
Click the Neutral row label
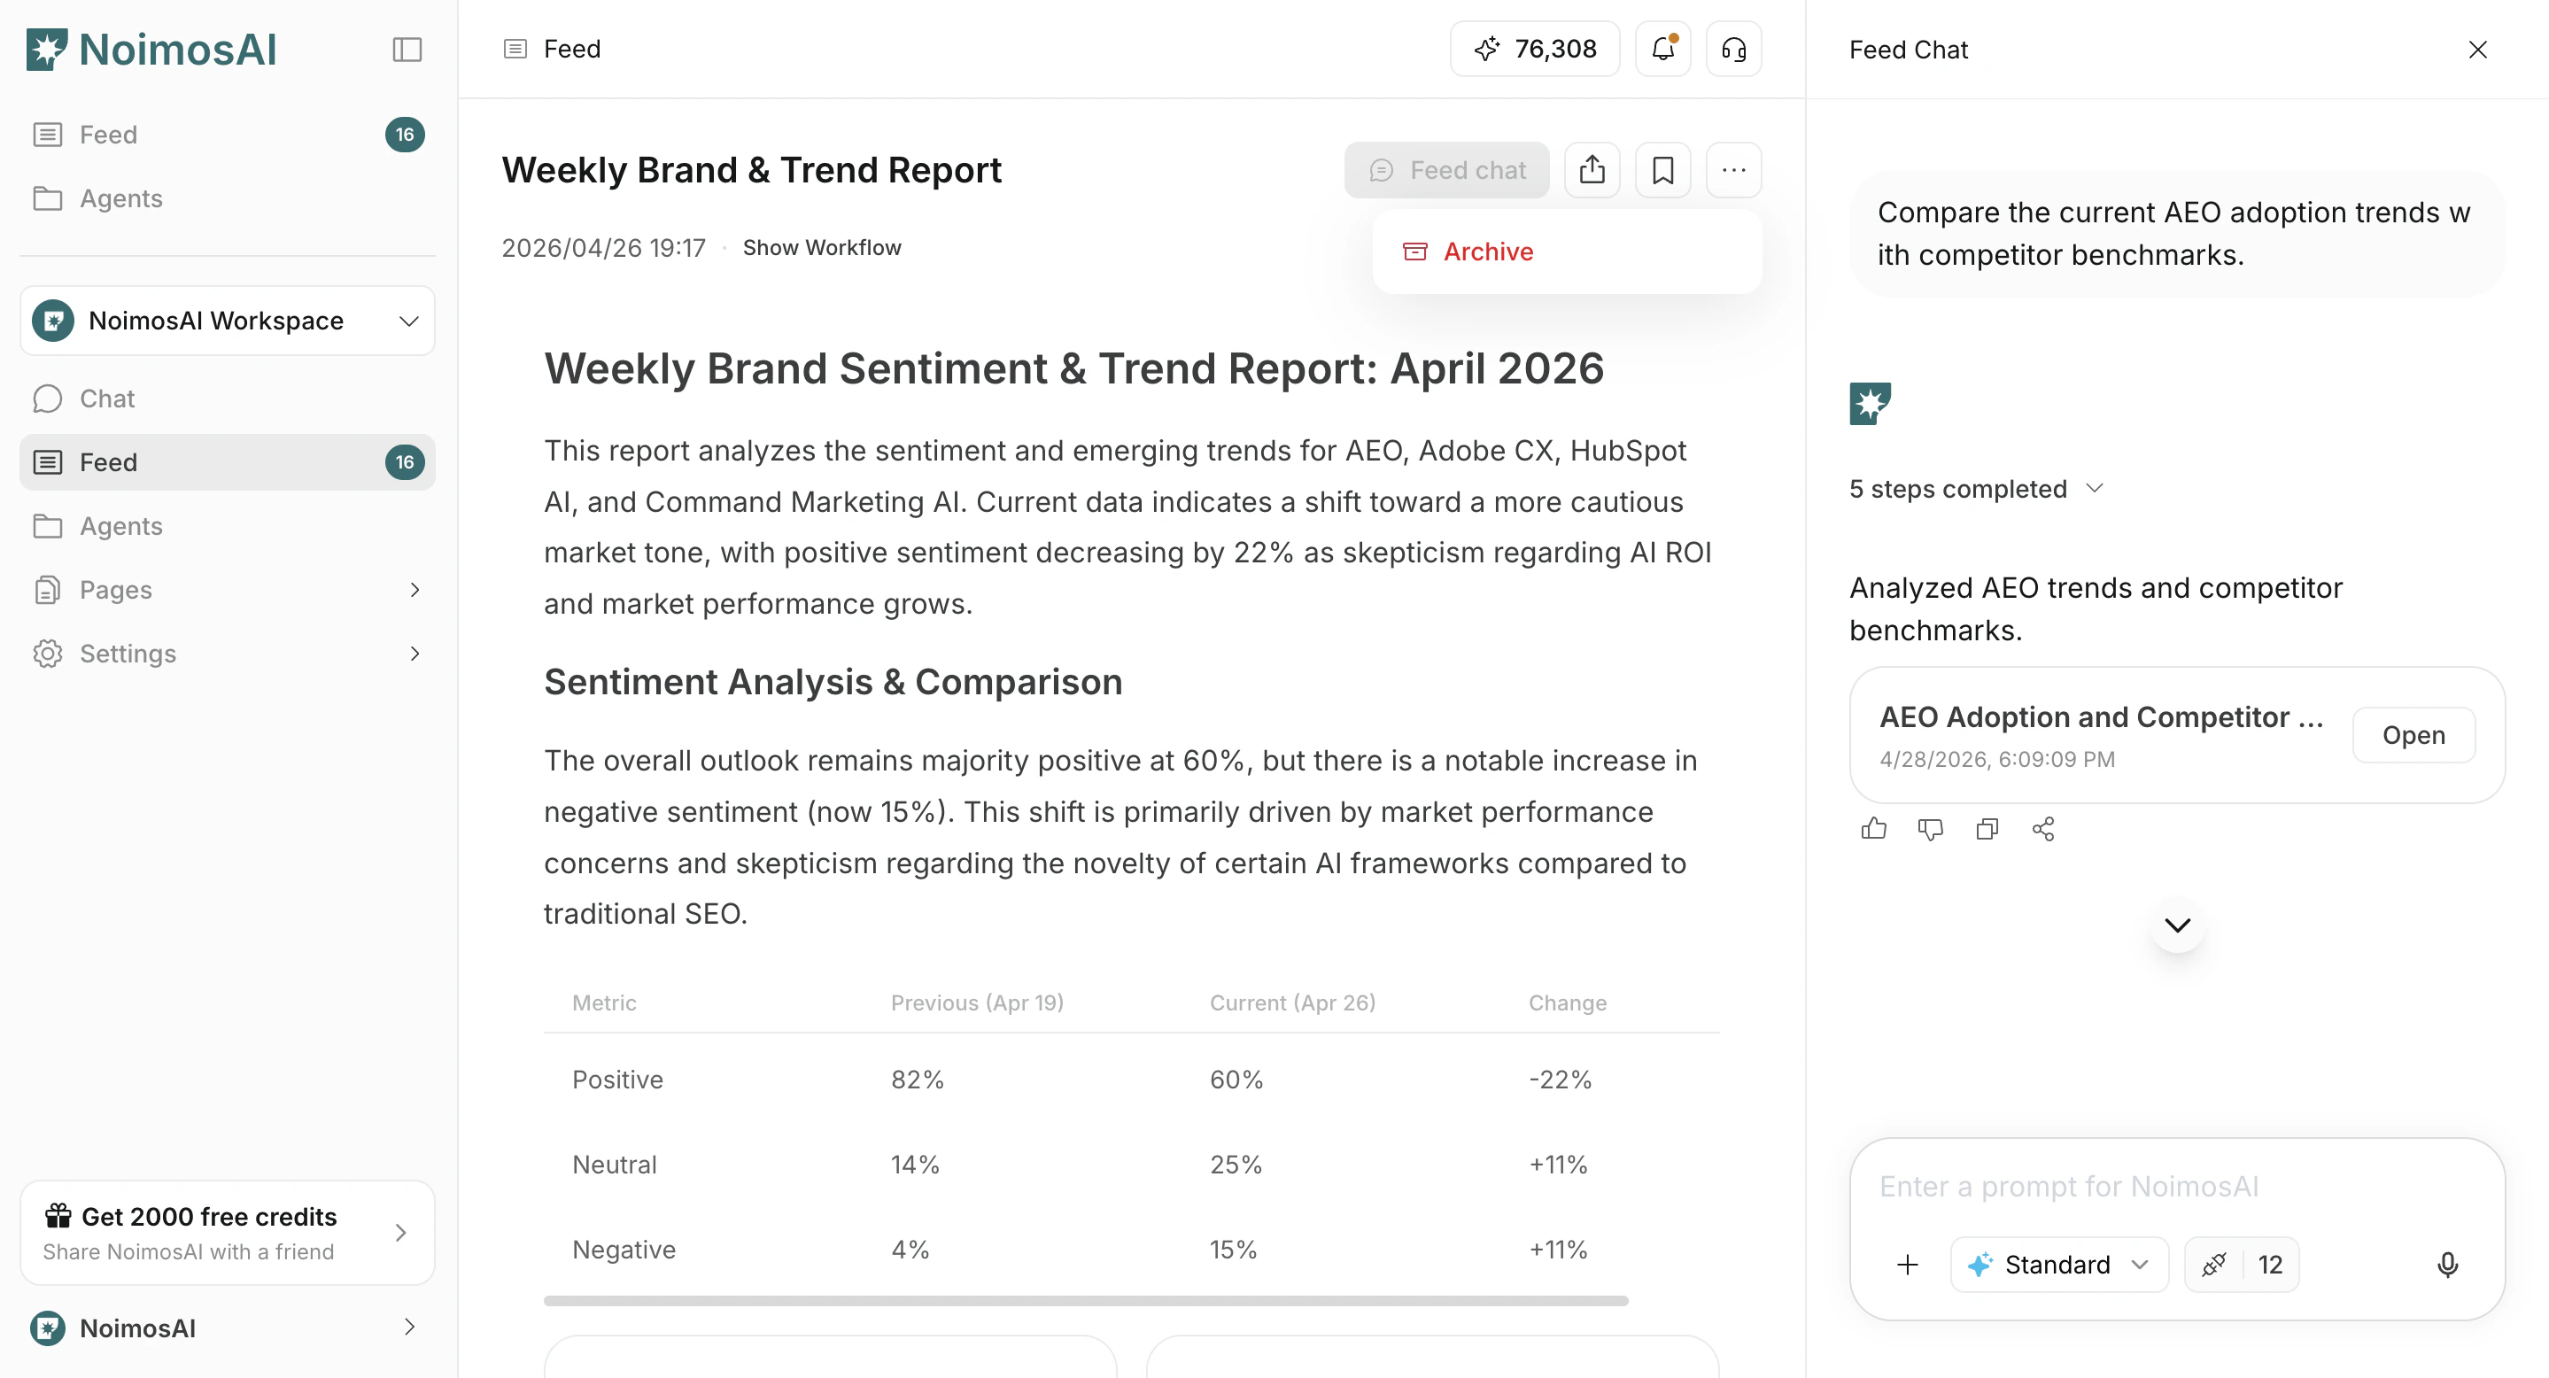615,1165
